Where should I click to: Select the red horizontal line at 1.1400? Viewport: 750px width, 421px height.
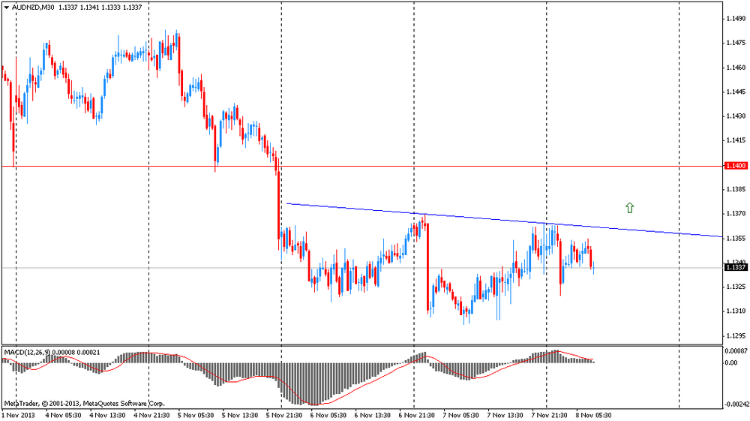(361, 166)
